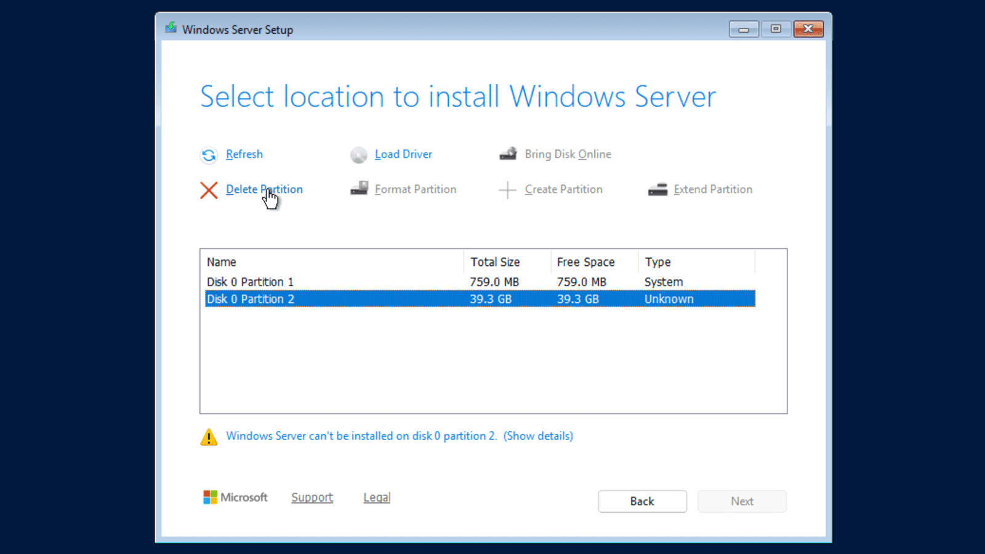
Task: Click the Extend Partition link
Action: pos(713,190)
